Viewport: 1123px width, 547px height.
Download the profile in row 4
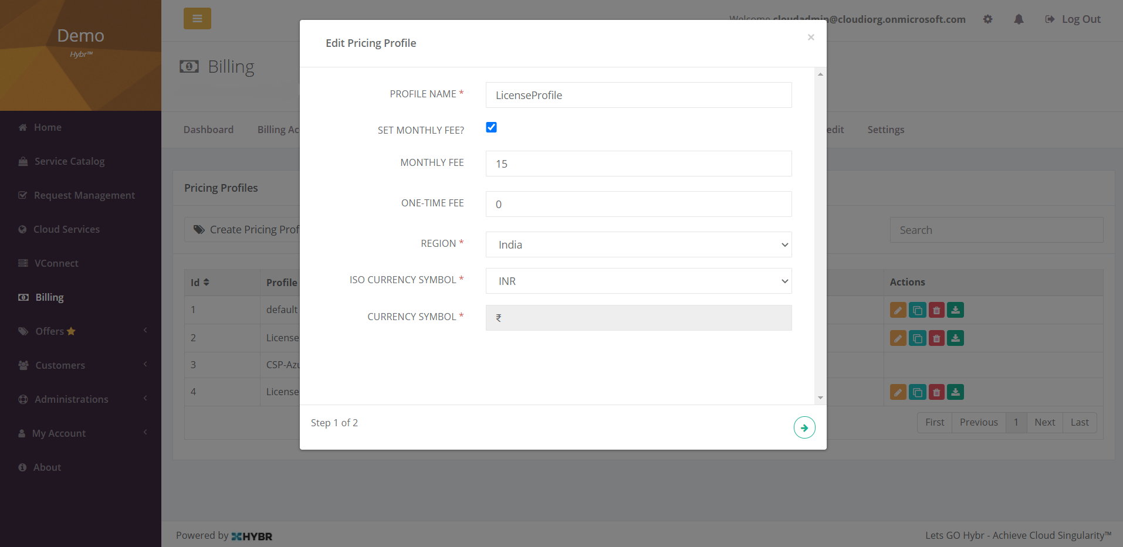pos(955,392)
